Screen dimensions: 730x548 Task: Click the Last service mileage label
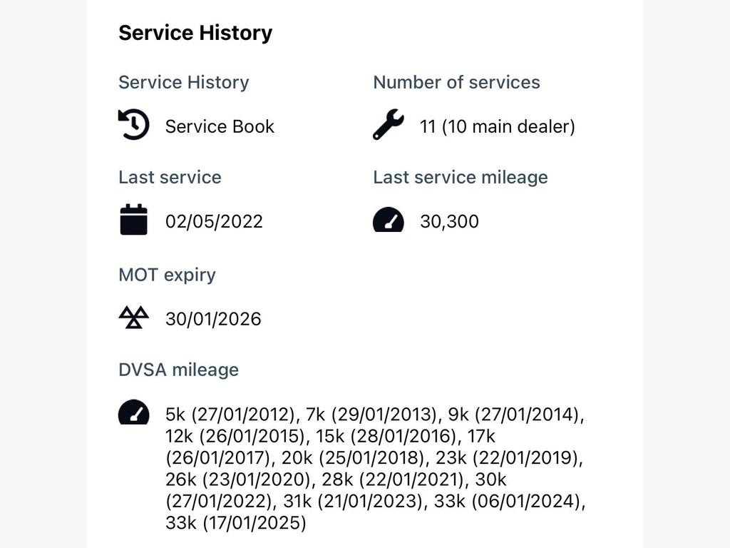461,178
